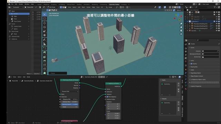The height and width of the screenshot is (124, 221).
Task: Switch to the Geometry Nodes workspace tab
Action: 114,4
